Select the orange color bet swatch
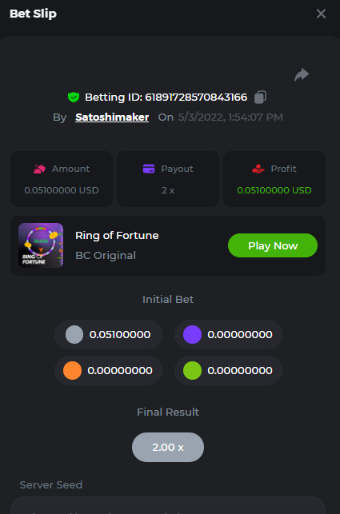Viewport: 340px width, 514px height. pos(72,371)
